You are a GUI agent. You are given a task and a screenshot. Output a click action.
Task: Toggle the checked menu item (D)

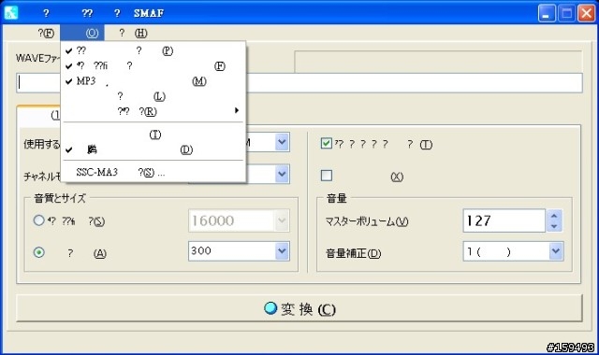(153, 149)
